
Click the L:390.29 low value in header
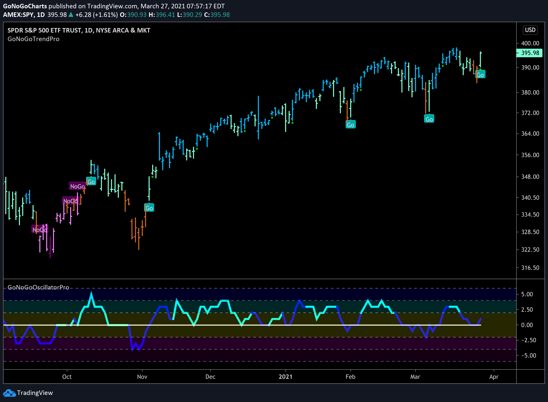189,15
